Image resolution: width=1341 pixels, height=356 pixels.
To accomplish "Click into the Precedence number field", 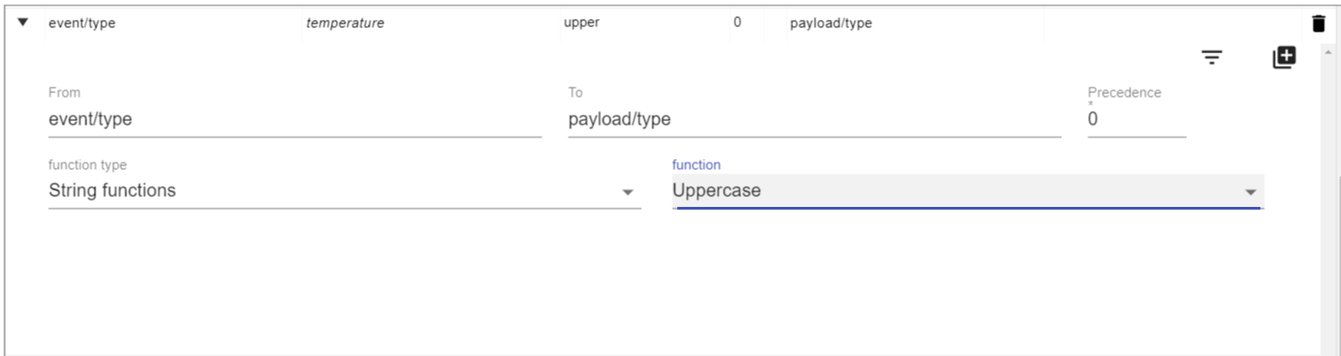I will [1136, 119].
